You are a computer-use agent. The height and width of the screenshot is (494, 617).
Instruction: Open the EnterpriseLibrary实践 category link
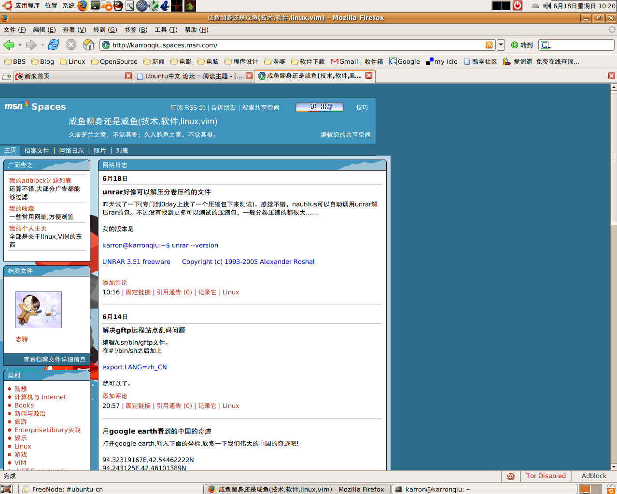(47, 430)
